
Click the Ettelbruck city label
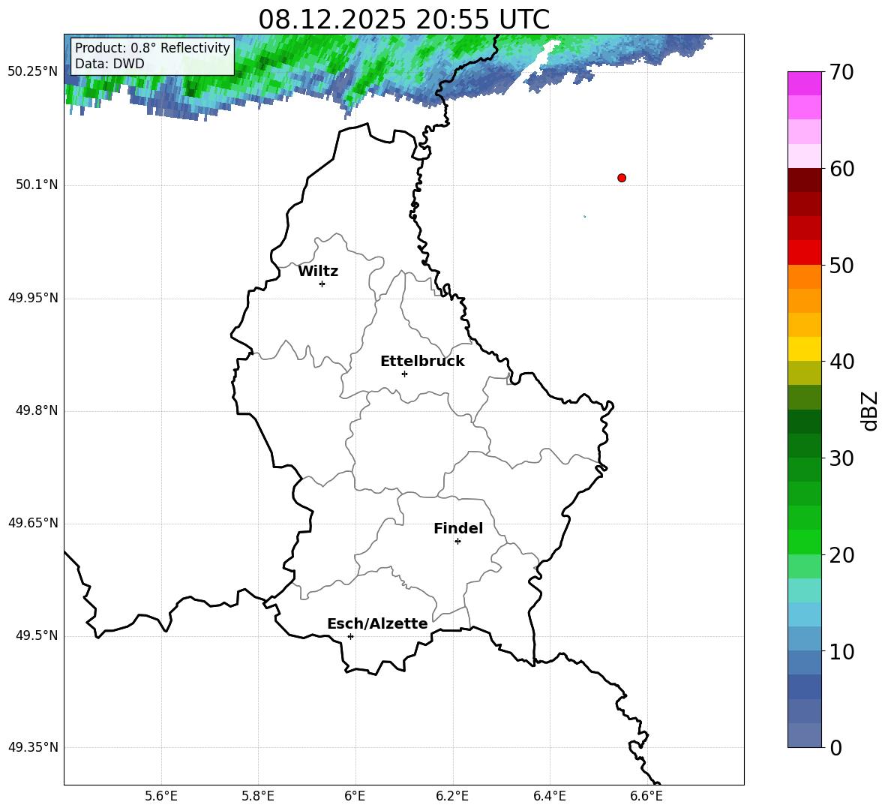pos(422,362)
